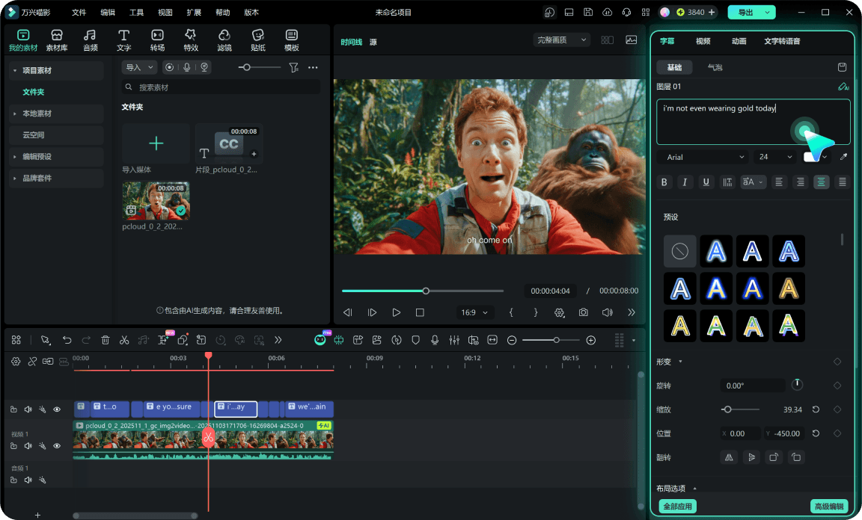Open the 导出 export dropdown arrow
Viewport: 862px width, 520px height.
(768, 12)
